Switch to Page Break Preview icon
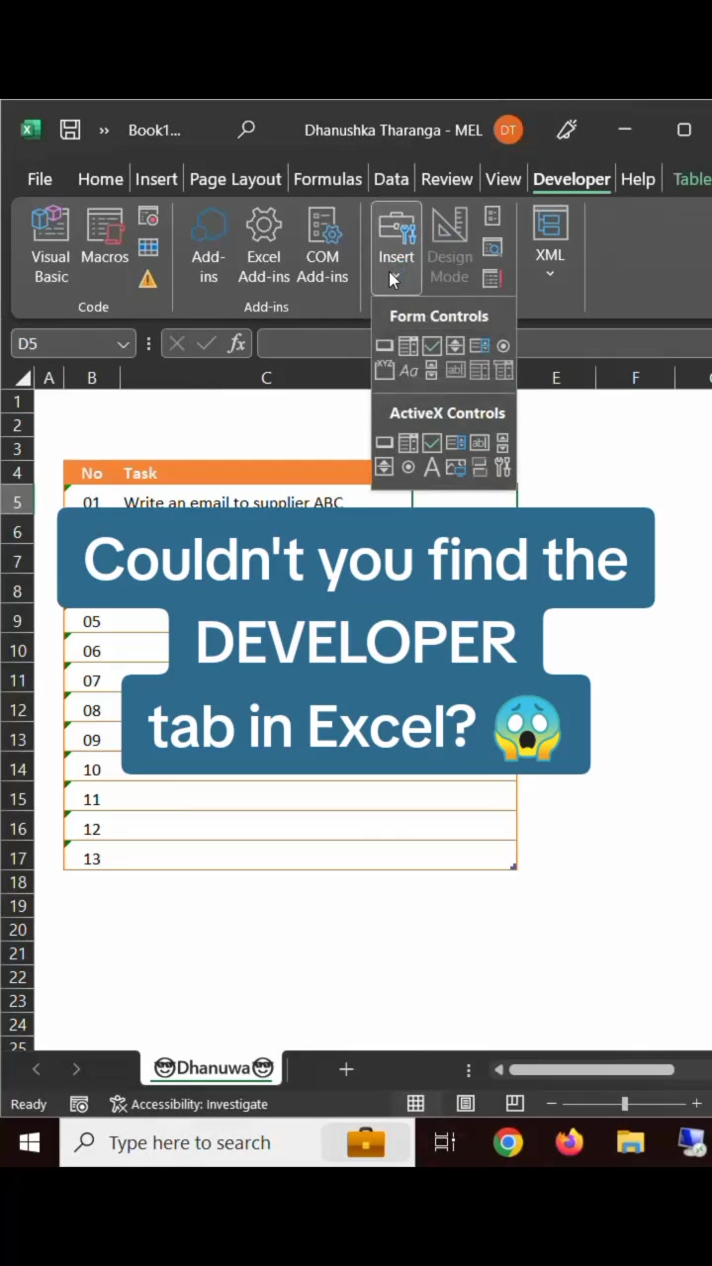 pos(514,1104)
